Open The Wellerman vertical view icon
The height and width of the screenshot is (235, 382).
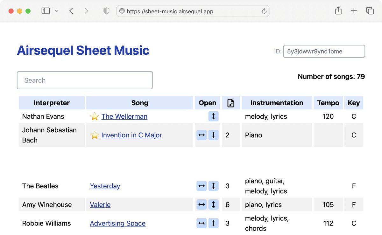point(213,116)
